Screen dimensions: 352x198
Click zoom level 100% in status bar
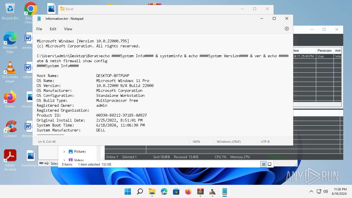click(x=196, y=142)
